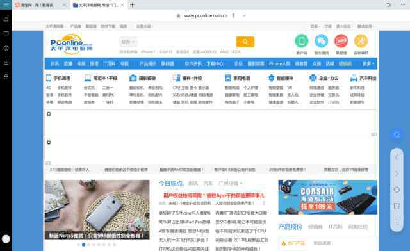Open the browser hamburger menu icon
The image size is (410, 251).
pos(6,4)
